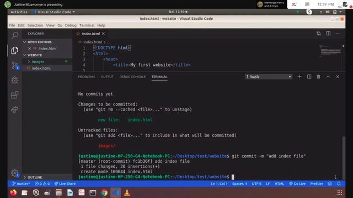Show applications grid icon
Viewport: 353px width, 198px height.
click(x=340, y=193)
